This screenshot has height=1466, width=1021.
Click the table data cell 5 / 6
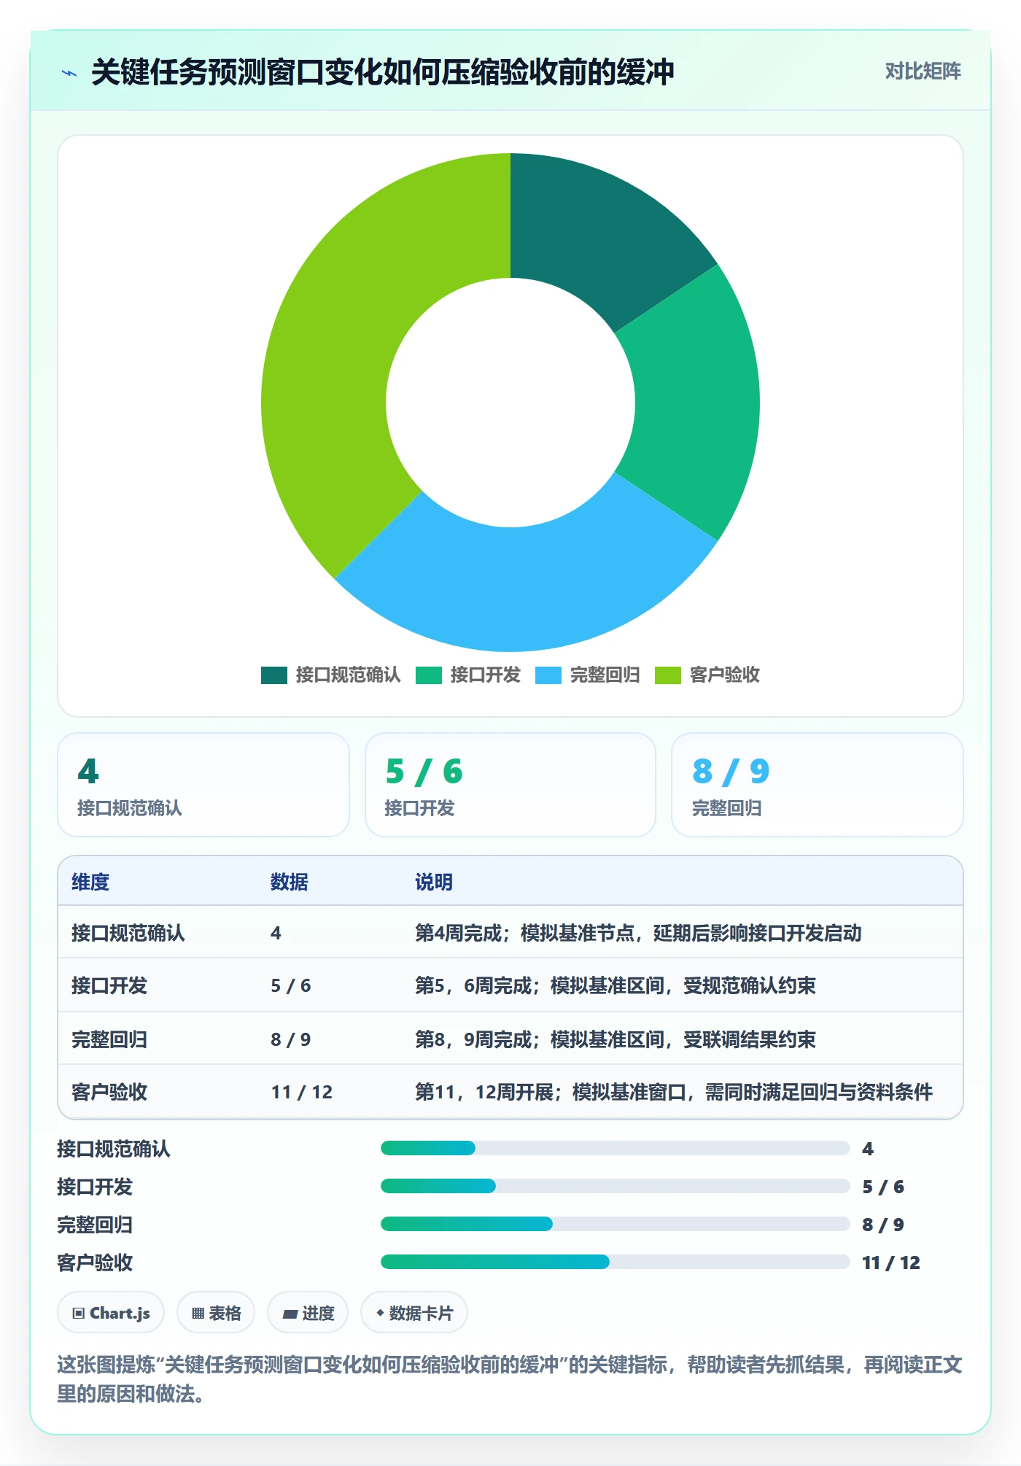point(291,985)
